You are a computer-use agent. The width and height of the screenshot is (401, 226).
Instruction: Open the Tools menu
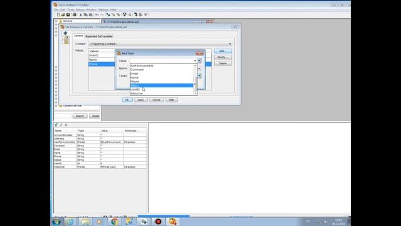(71, 10)
